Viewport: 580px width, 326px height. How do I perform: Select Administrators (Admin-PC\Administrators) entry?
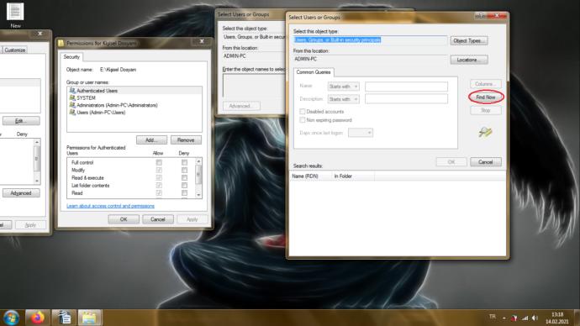[x=134, y=105]
